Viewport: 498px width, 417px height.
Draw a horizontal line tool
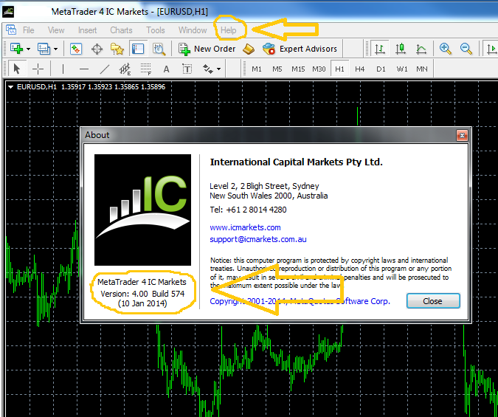pos(84,69)
